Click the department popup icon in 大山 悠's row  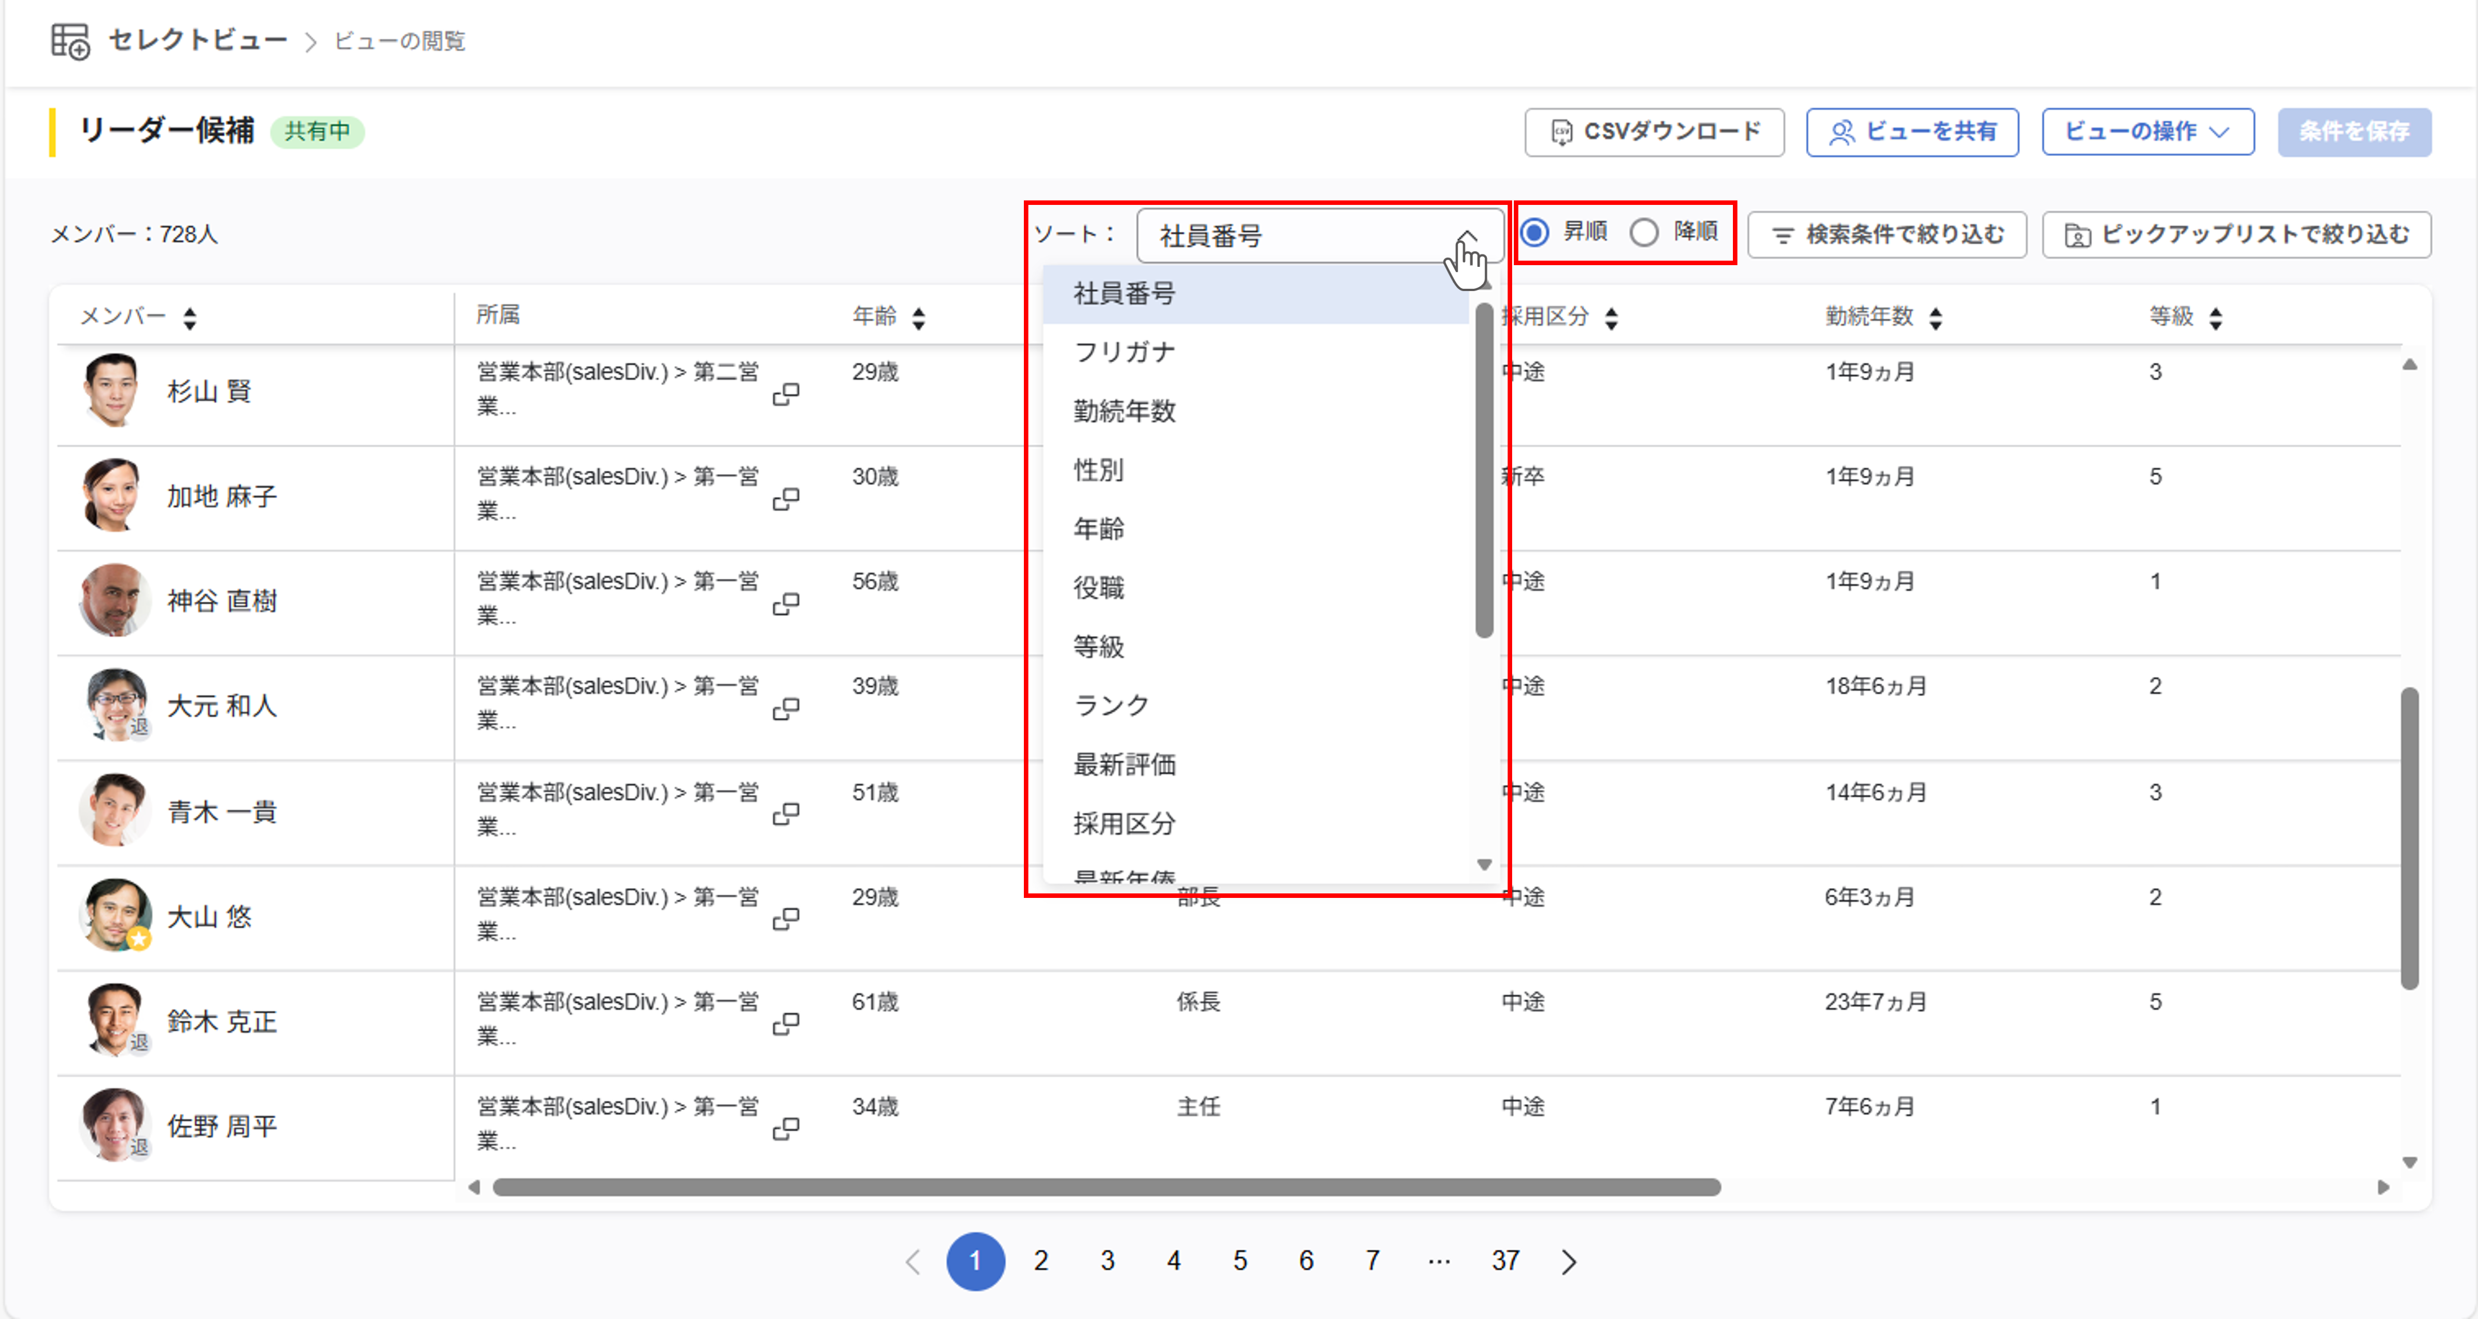tap(786, 919)
